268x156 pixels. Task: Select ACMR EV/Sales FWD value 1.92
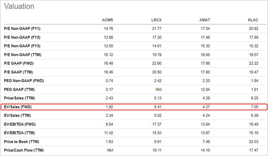point(109,107)
